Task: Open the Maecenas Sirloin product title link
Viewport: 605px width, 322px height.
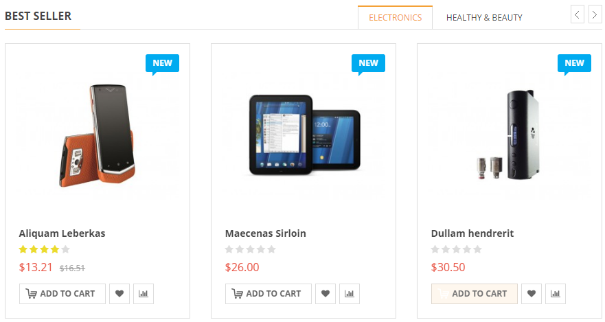Action: coord(266,233)
